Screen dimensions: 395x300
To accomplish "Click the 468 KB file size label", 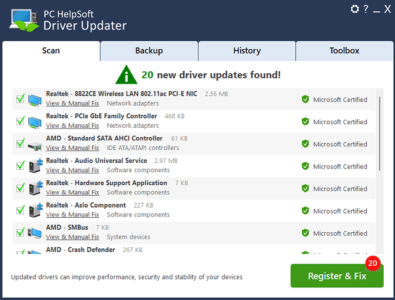I will (x=175, y=116).
